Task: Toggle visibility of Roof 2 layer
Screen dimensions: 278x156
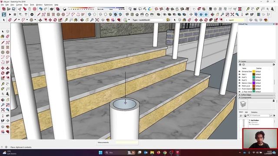Action: click(x=239, y=80)
